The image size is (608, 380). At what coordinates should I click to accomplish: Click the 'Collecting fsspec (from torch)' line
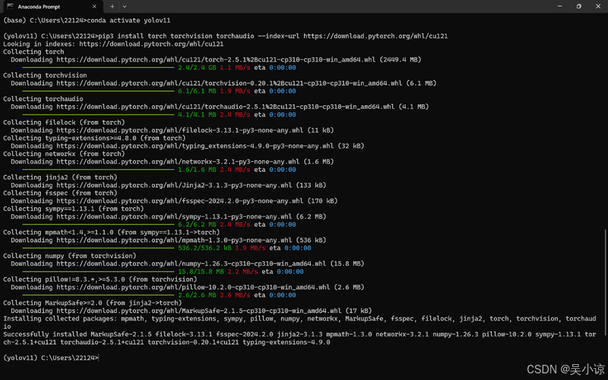click(60, 193)
